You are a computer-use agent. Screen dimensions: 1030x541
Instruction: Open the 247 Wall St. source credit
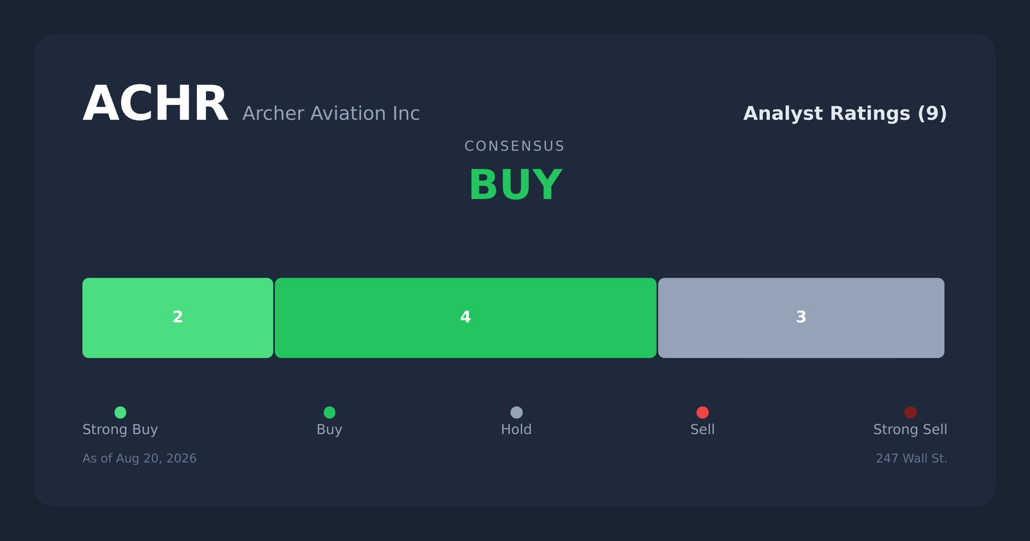coord(912,459)
